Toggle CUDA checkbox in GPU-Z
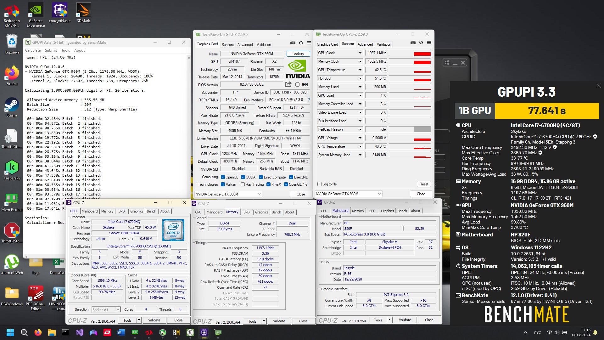This screenshot has width=604, height=340. (243, 177)
